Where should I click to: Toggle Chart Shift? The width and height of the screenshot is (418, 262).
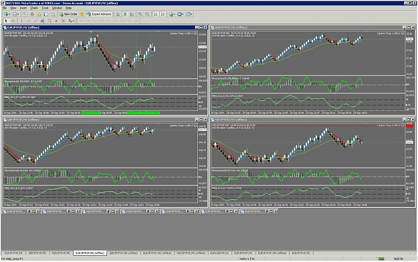(163, 14)
